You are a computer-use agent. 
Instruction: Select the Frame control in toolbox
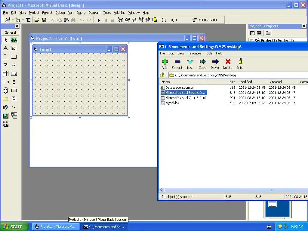click(6, 57)
